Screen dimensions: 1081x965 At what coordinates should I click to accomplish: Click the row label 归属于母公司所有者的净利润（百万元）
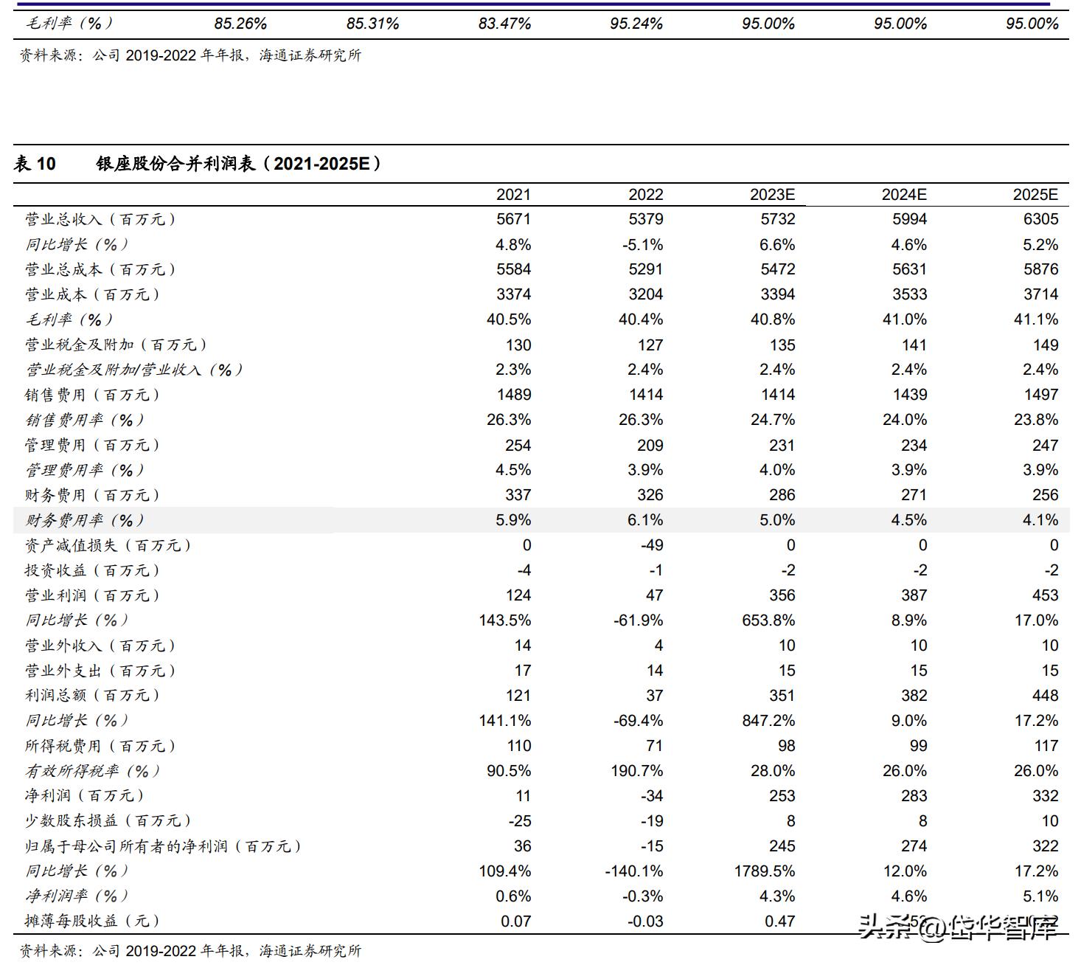164,846
